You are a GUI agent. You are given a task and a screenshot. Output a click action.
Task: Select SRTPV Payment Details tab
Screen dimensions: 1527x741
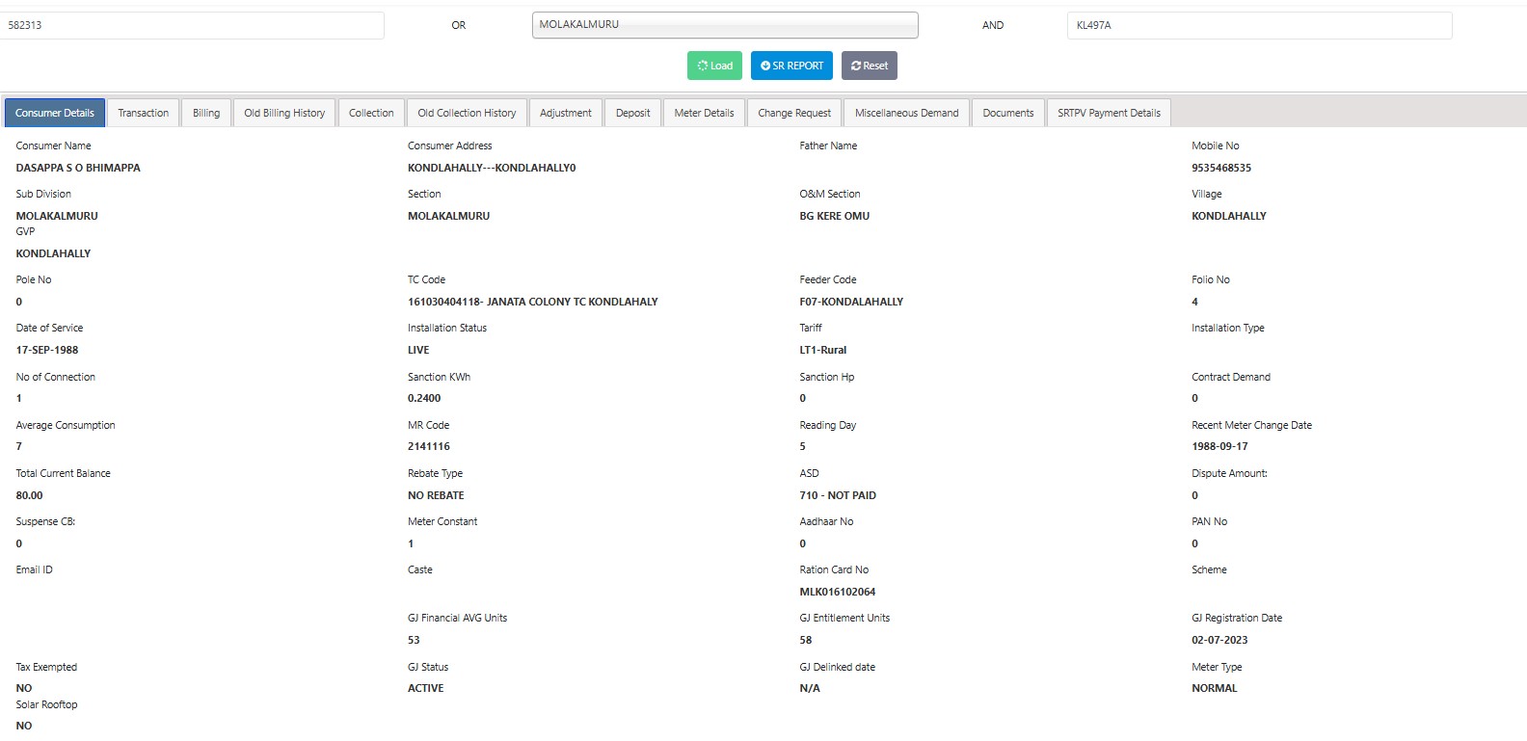pos(1109,113)
